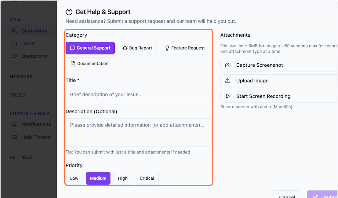This screenshot has width=338, height=198.
Task: Open the Quotations section
Action: (34, 56)
